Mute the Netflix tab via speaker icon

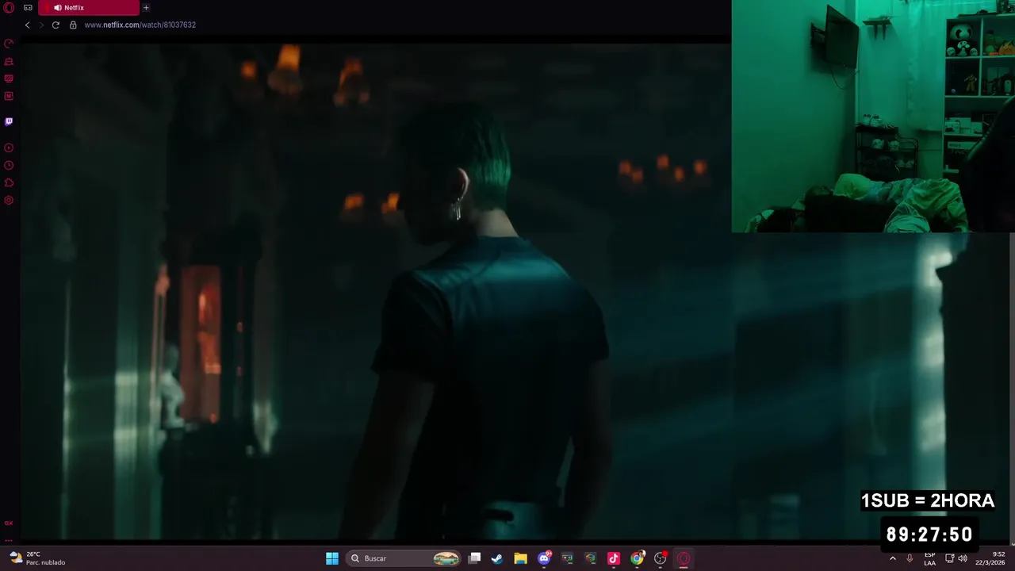(57, 8)
